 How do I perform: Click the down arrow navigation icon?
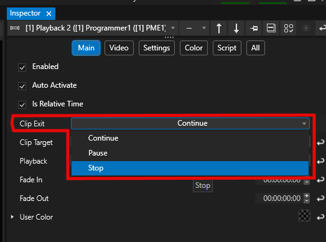pyautogui.click(x=236, y=28)
